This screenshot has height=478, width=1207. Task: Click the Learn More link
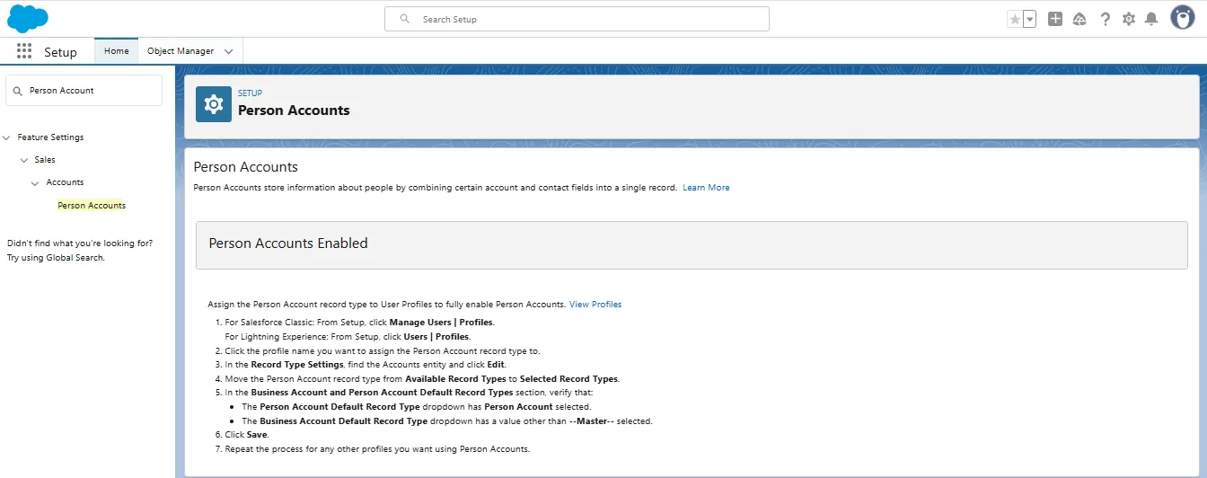(x=706, y=188)
